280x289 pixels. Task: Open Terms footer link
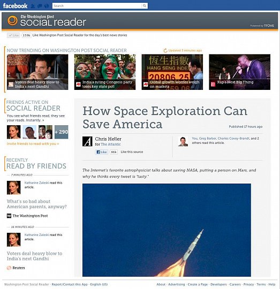click(x=261, y=284)
